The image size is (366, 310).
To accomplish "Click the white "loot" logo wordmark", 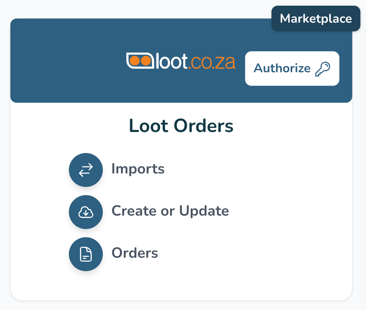I will point(171,61).
